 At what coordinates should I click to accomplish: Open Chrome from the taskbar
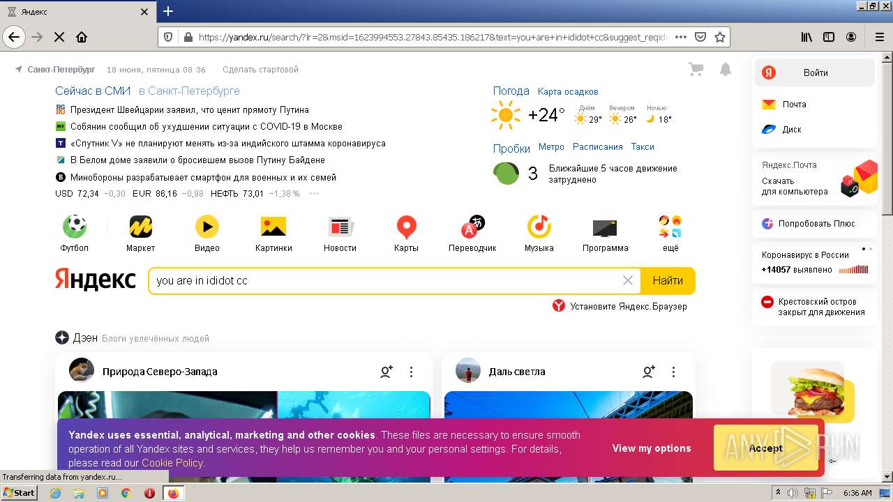(x=126, y=493)
